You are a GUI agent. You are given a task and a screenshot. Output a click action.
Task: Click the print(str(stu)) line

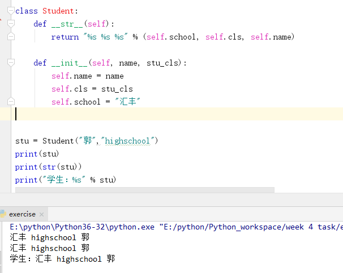(x=48, y=167)
